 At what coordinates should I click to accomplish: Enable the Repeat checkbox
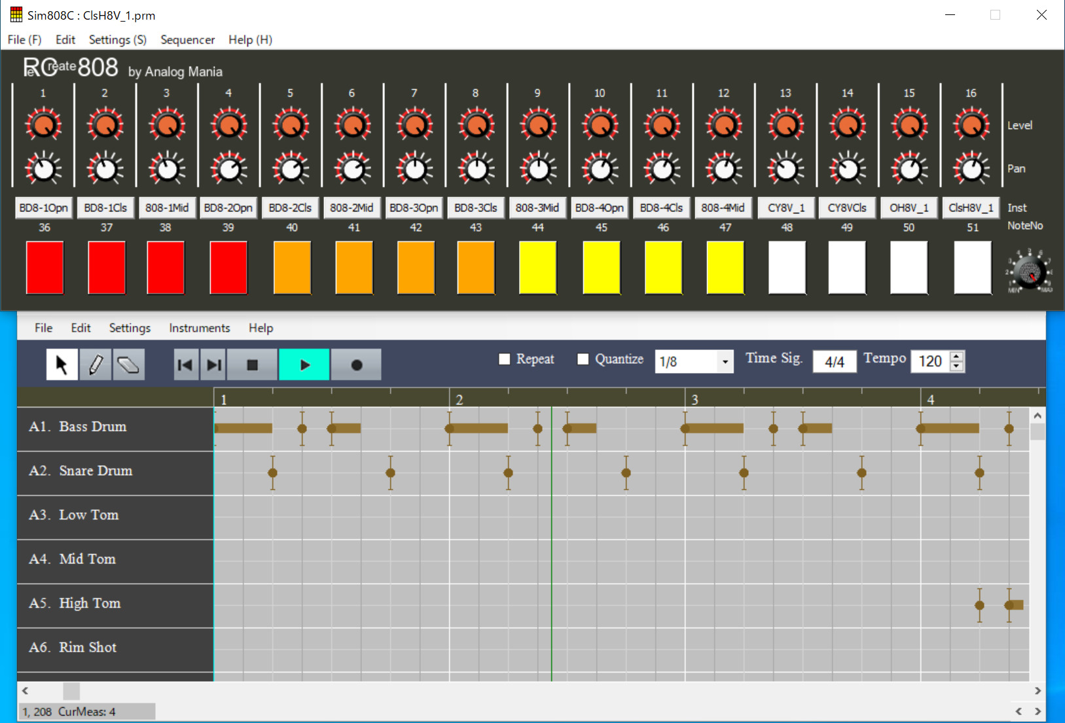pos(504,359)
